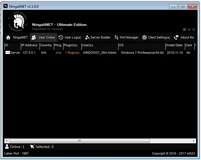Click the Port Manager cable icon

117,37
